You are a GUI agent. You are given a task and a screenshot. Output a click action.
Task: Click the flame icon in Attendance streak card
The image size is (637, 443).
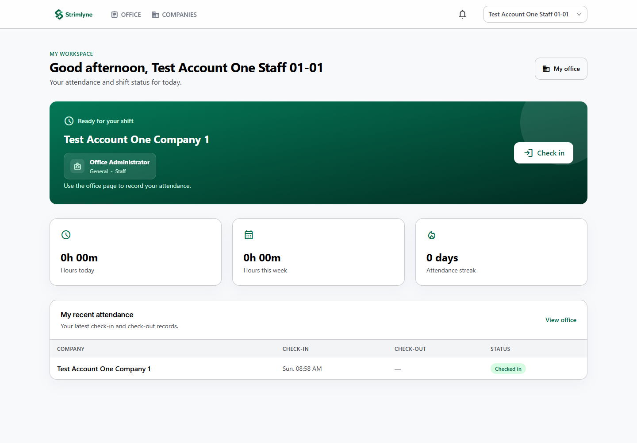(x=432, y=235)
